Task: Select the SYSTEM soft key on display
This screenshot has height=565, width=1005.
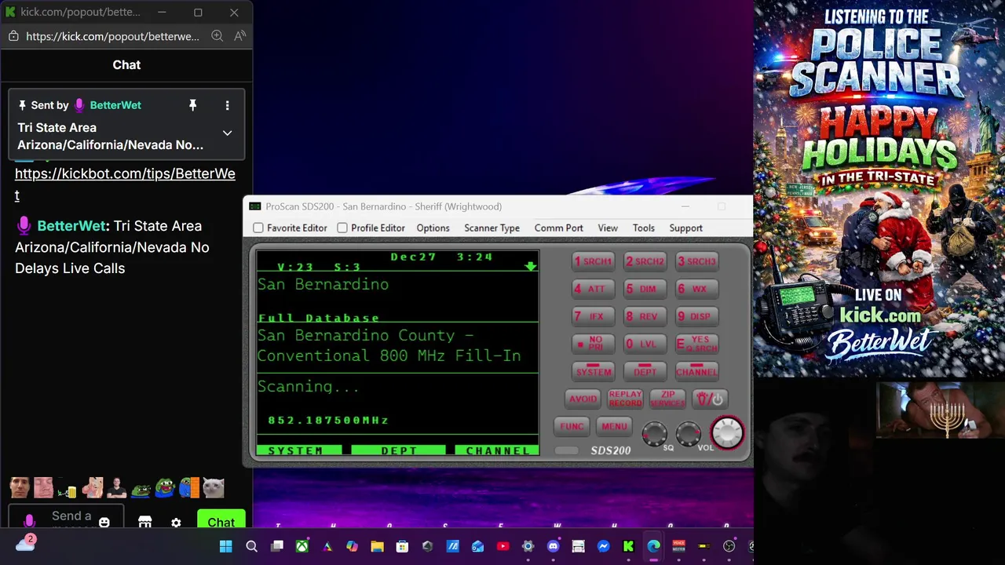Action: pos(298,450)
